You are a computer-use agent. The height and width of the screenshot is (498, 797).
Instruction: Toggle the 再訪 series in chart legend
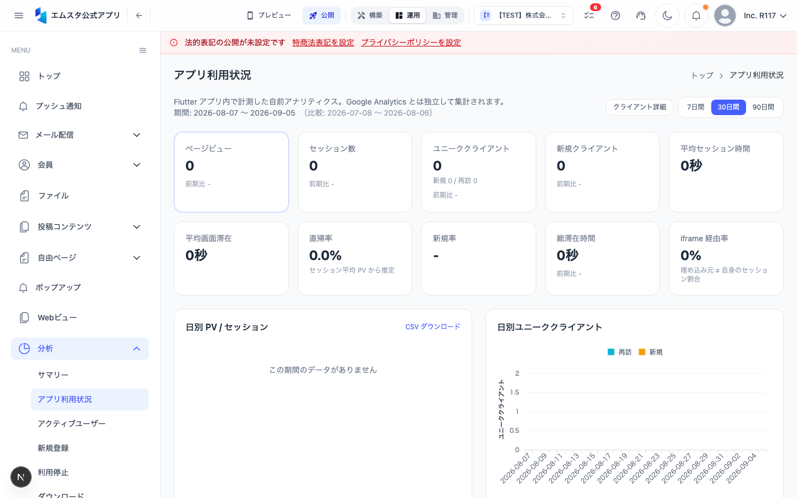coord(619,352)
